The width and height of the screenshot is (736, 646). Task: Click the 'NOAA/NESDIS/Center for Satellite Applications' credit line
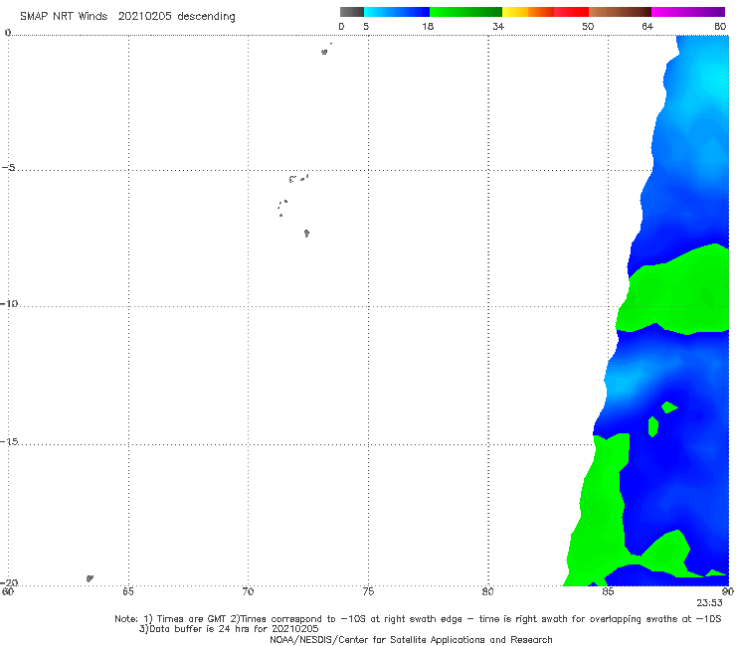pyautogui.click(x=411, y=639)
